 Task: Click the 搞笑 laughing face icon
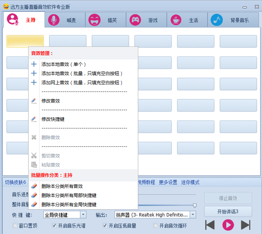(x=94, y=20)
